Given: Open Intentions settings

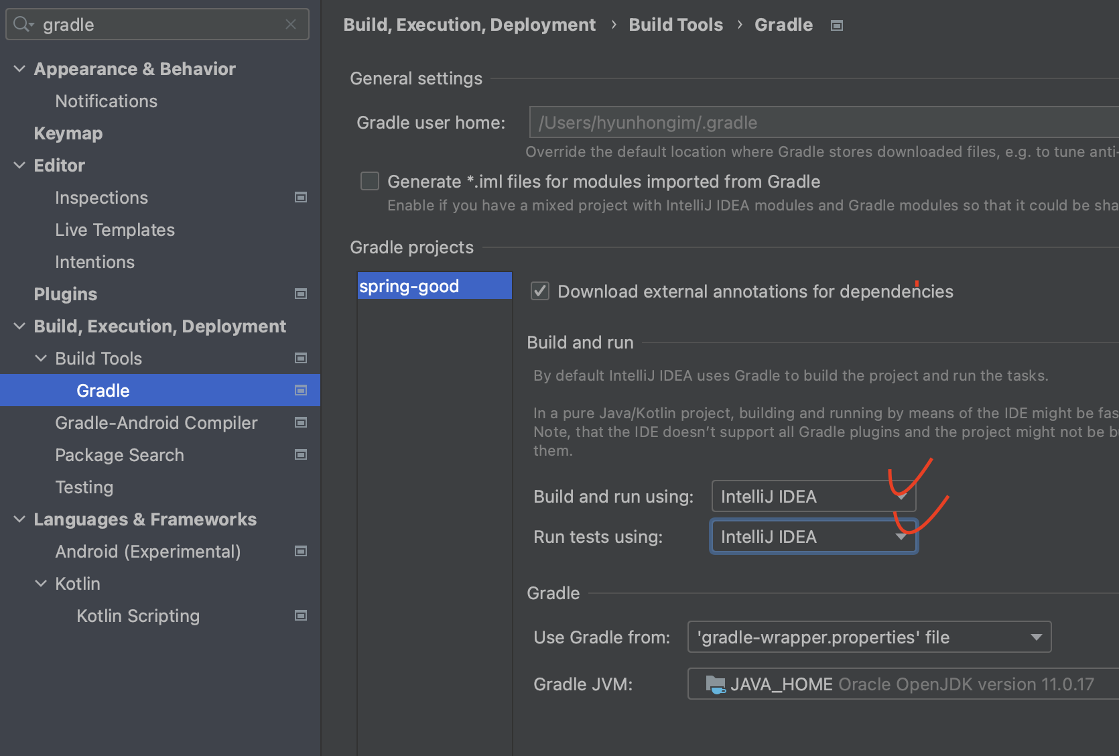Looking at the screenshot, I should (94, 262).
